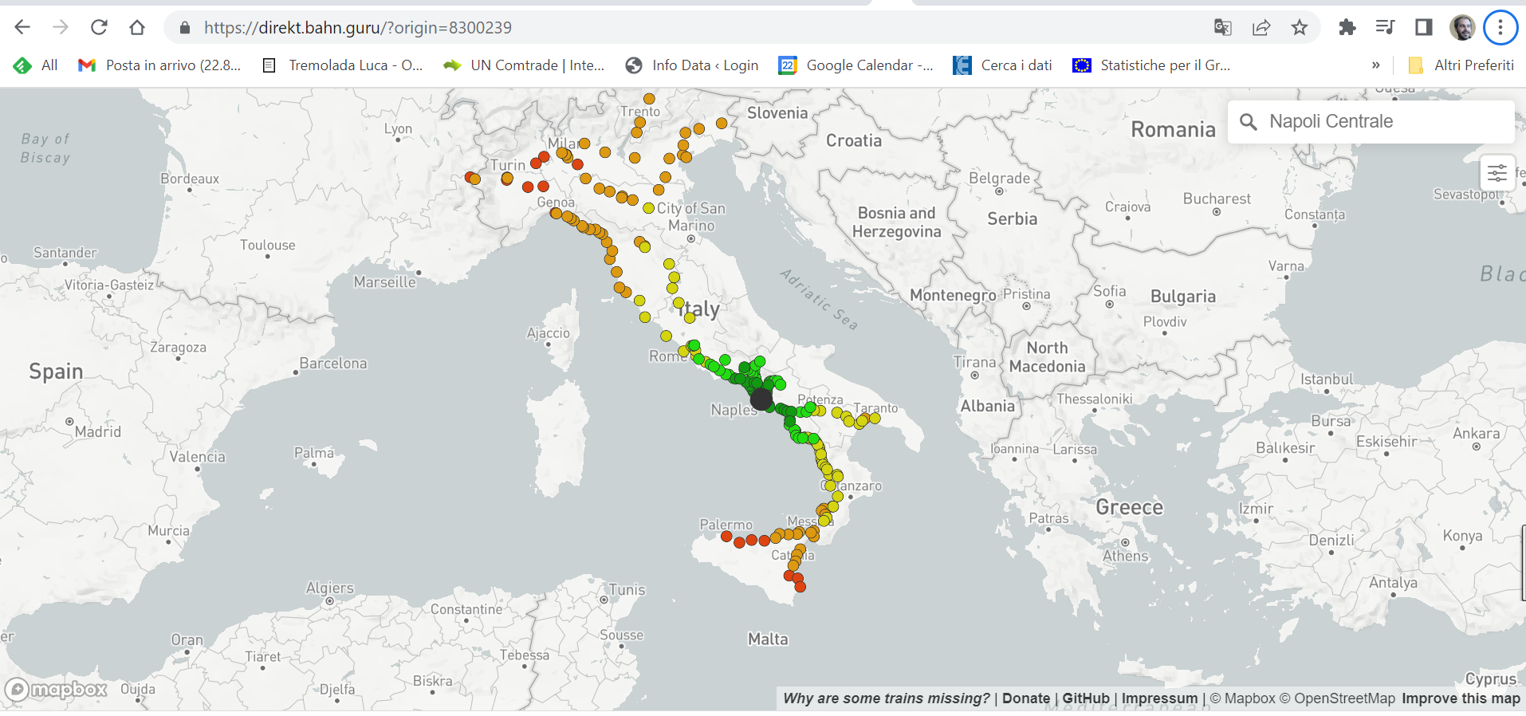Open the Chrome three-dot menu

tap(1500, 28)
